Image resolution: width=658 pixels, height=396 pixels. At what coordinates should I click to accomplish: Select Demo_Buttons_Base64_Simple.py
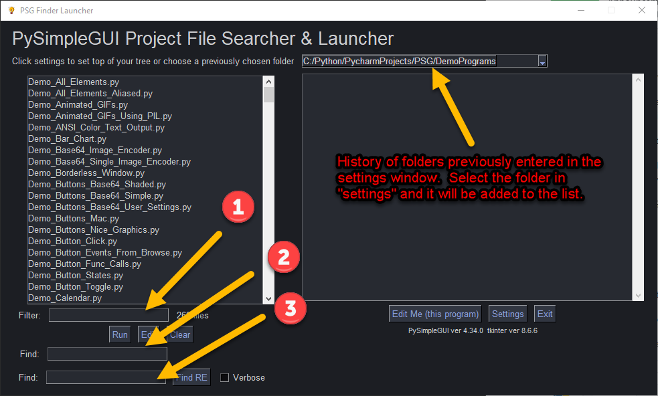click(x=96, y=195)
